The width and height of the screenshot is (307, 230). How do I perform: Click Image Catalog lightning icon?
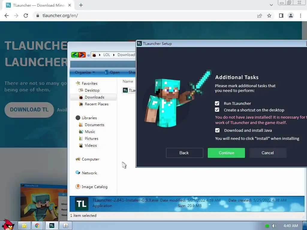coord(78,187)
